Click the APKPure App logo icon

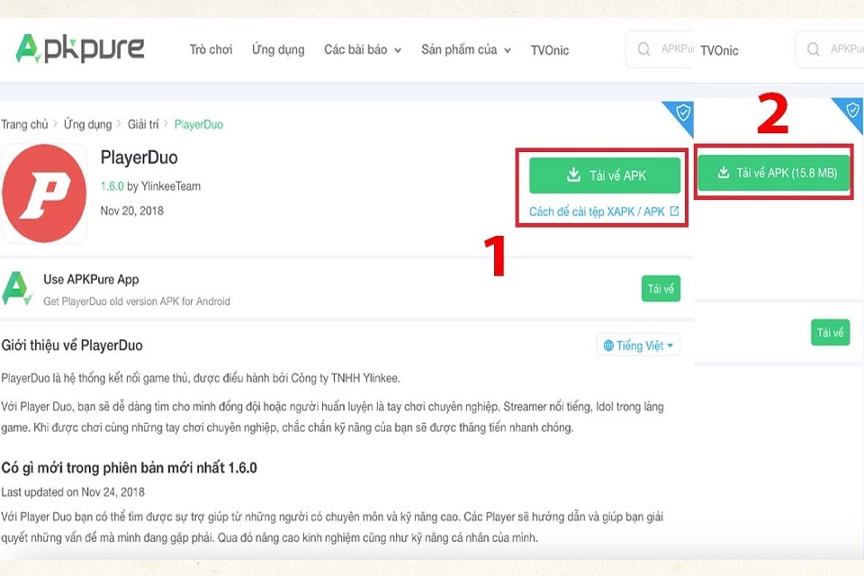coord(16,288)
